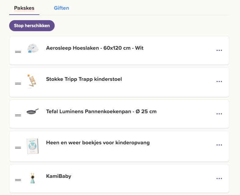240x195 pixels.
Task: Open three-dot menu for Stokke Tripp Trapp
Action: tap(219, 81)
